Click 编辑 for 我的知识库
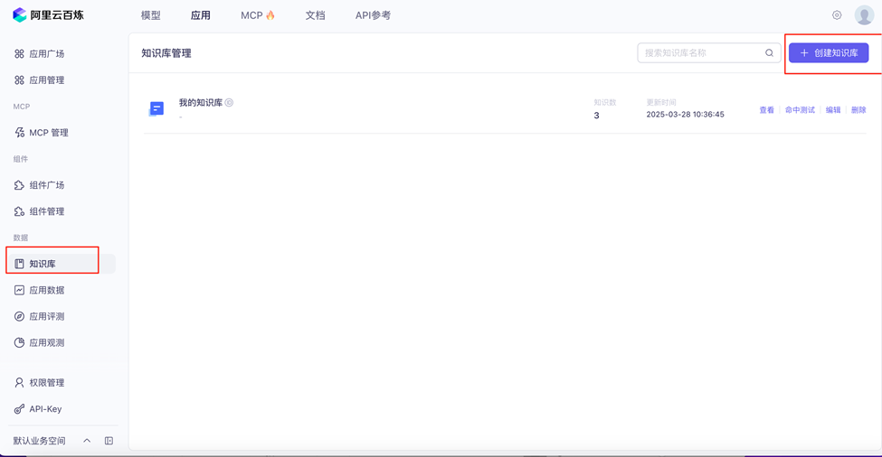 [833, 110]
